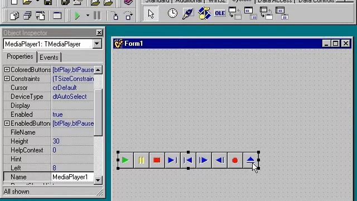Image resolution: width=357 pixels, height=201 pixels.
Task: Select the arrow pointer in component palette
Action: tap(151, 14)
